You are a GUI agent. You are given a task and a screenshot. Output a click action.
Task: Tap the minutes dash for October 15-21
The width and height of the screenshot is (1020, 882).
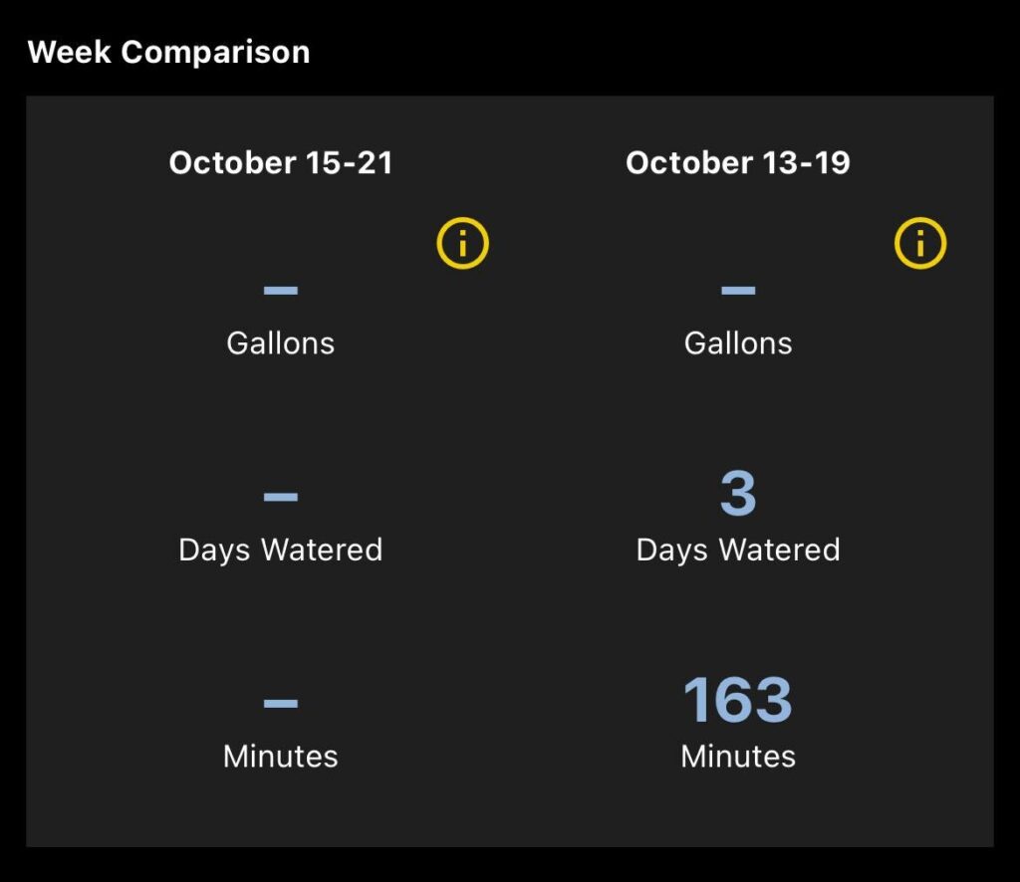(281, 703)
